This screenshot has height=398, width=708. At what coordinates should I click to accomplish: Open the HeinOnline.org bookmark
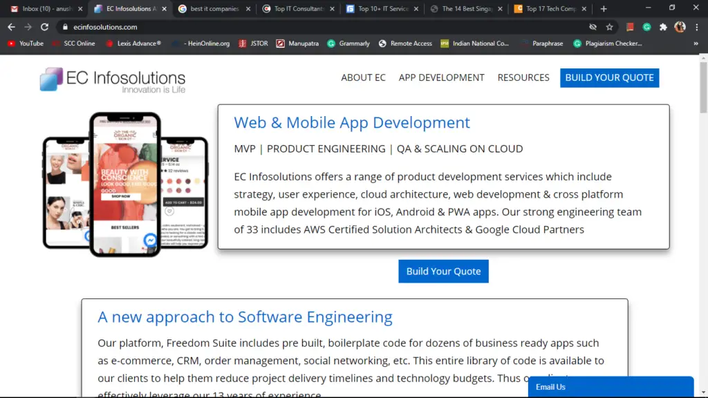(x=201, y=44)
